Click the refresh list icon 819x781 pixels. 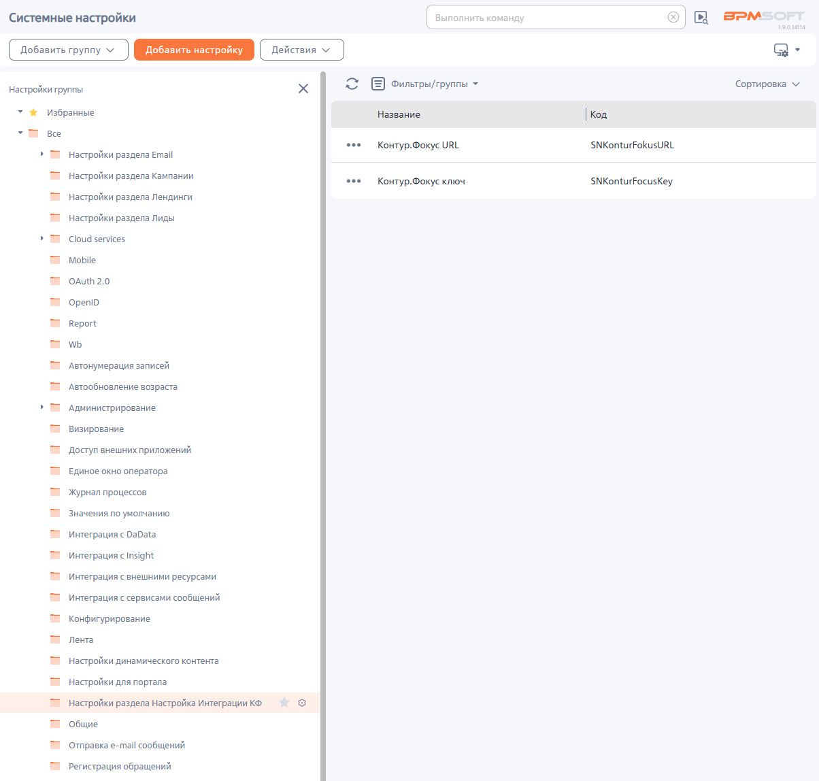click(352, 84)
